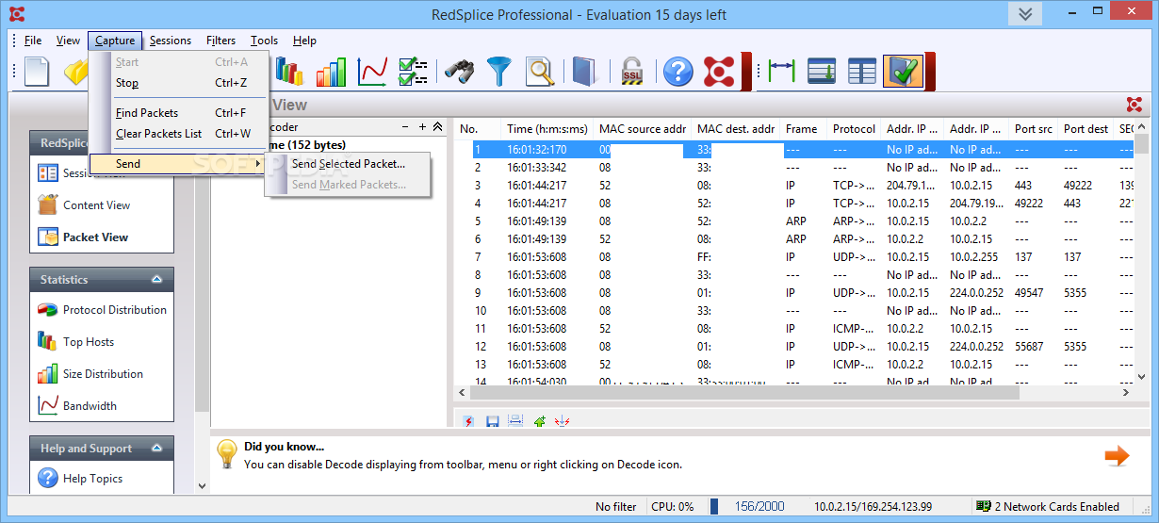The height and width of the screenshot is (523, 1159).
Task: Click the ribbon options chevron in title bar
Action: 1026,14
